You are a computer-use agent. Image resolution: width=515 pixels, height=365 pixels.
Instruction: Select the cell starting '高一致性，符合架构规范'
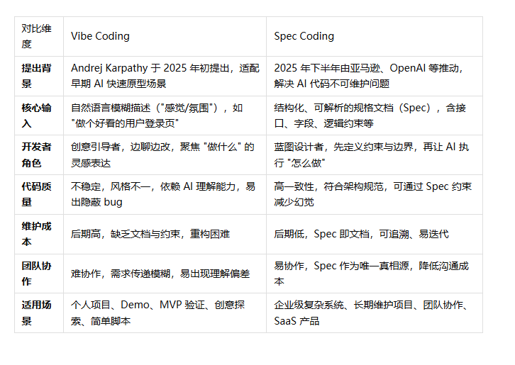375,195
